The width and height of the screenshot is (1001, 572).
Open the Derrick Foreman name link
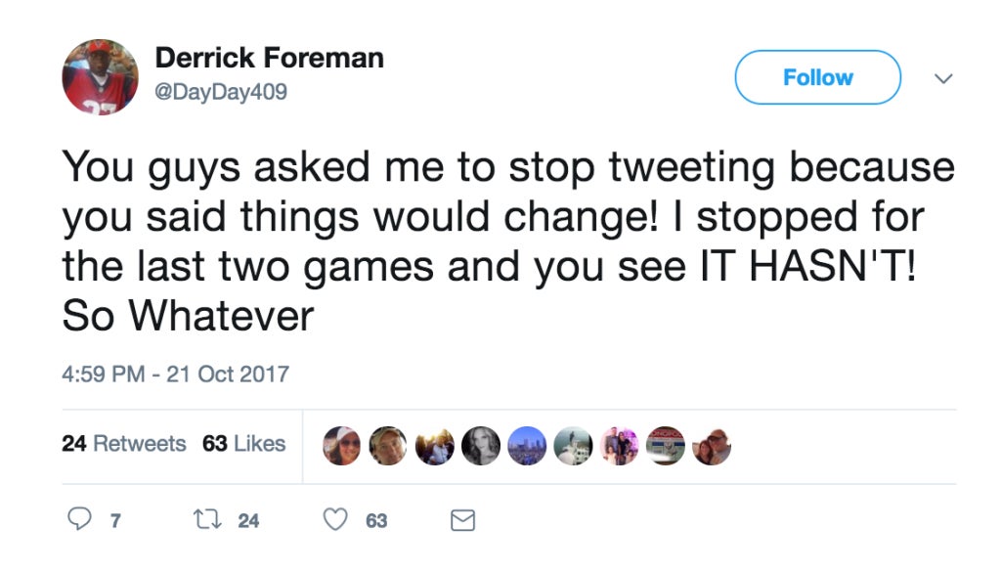pyautogui.click(x=270, y=58)
